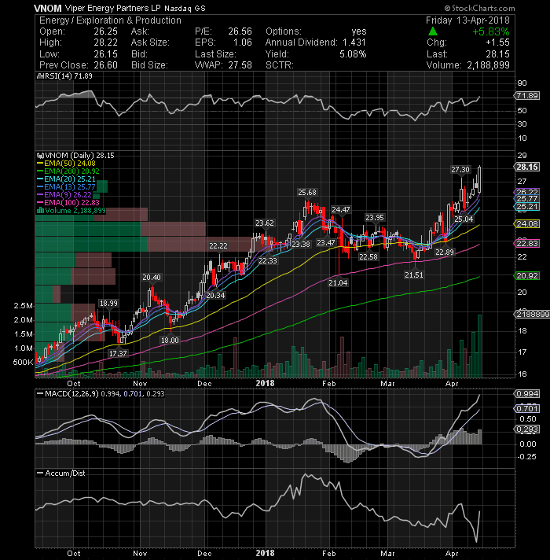The image size is (550, 560).
Task: Click the 27.30 peak price label
Action: coord(460,170)
